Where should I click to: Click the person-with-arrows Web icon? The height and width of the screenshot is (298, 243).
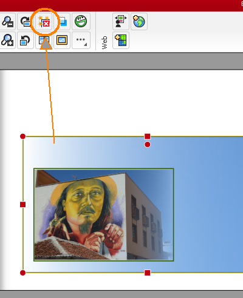[121, 21]
